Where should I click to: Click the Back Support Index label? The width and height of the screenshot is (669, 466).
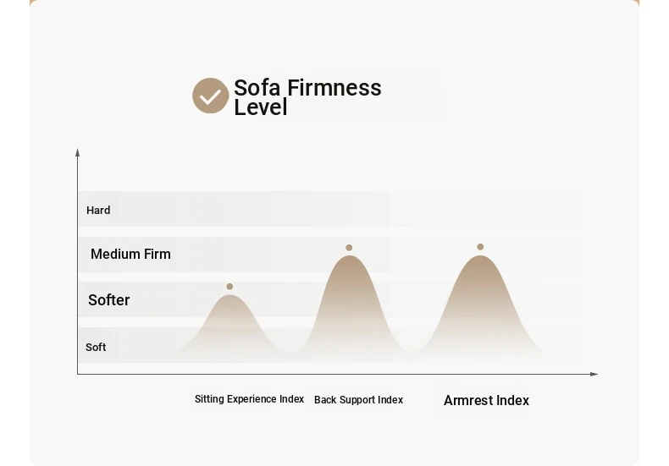(x=358, y=399)
